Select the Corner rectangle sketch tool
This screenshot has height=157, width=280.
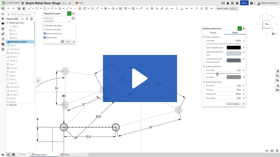click(37, 8)
